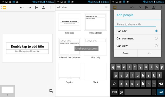This screenshot has width=165, height=97.
Task: Select the Can edit radio button
Action: click(156, 31)
